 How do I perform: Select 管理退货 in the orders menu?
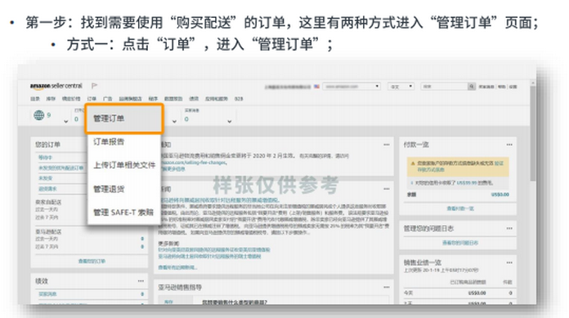tap(109, 189)
